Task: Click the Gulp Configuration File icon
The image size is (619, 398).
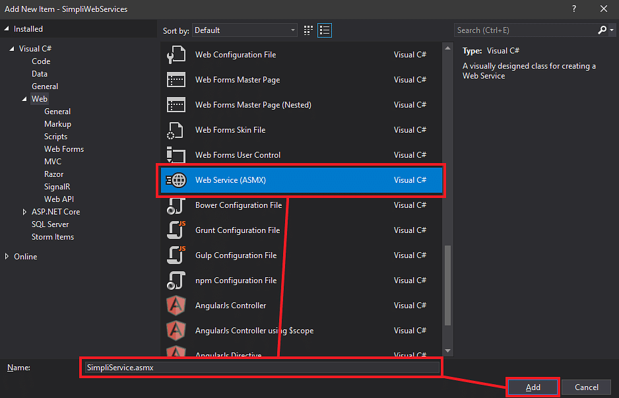Action: [x=176, y=255]
